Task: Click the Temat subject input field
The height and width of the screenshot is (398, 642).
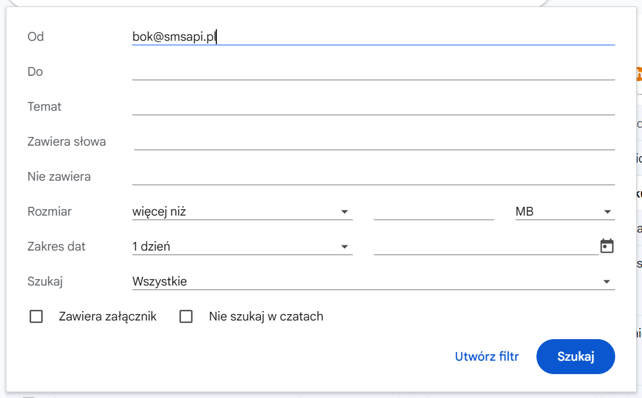Action: (373, 107)
